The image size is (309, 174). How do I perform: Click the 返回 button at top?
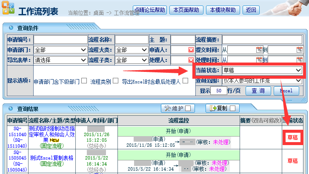click(x=251, y=10)
